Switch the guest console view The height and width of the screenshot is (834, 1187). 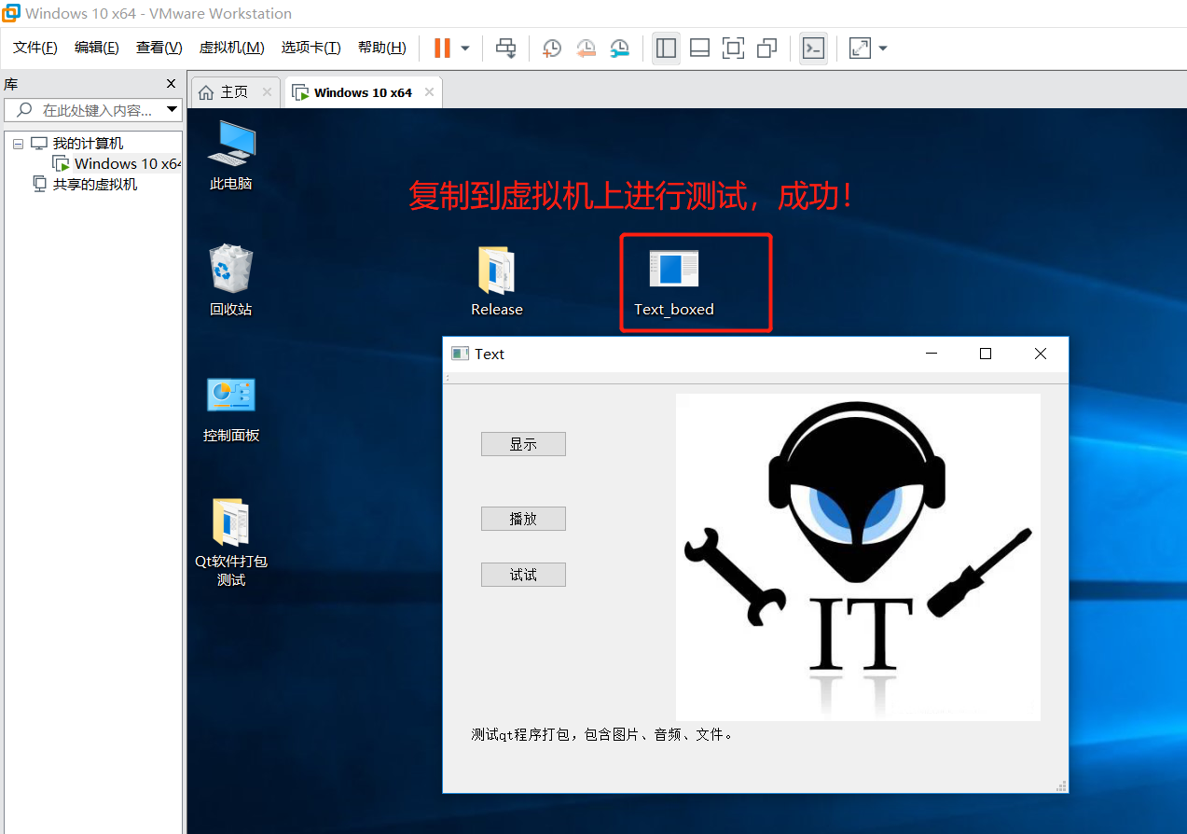(x=813, y=48)
